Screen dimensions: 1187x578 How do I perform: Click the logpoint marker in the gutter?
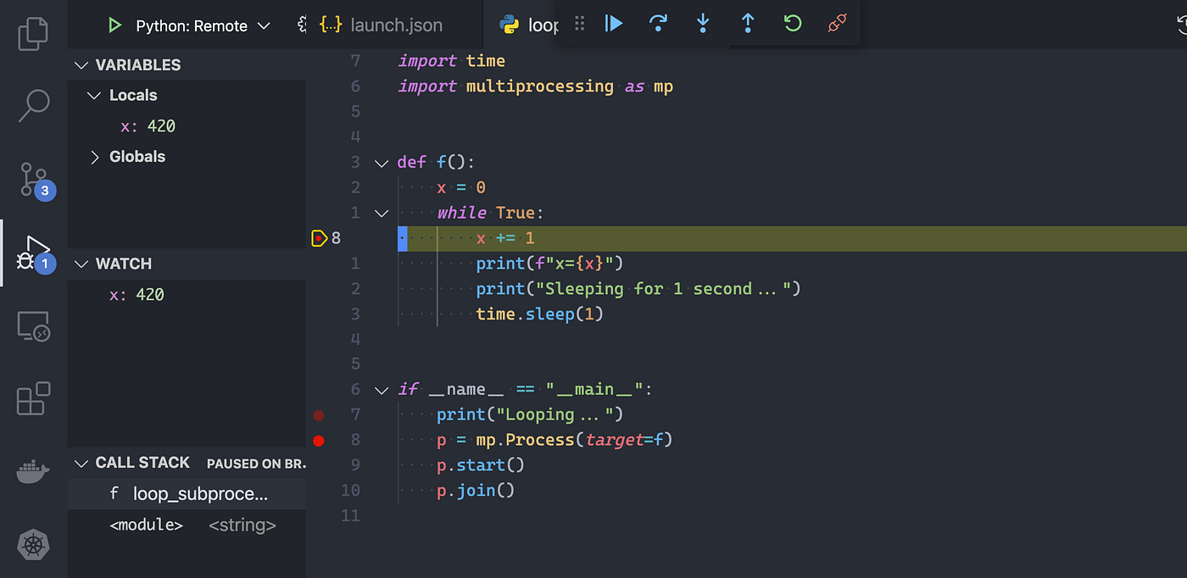pyautogui.click(x=319, y=238)
